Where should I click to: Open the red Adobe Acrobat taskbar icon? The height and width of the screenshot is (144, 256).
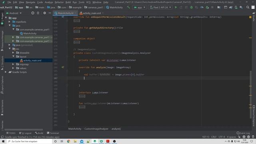tap(108, 141)
